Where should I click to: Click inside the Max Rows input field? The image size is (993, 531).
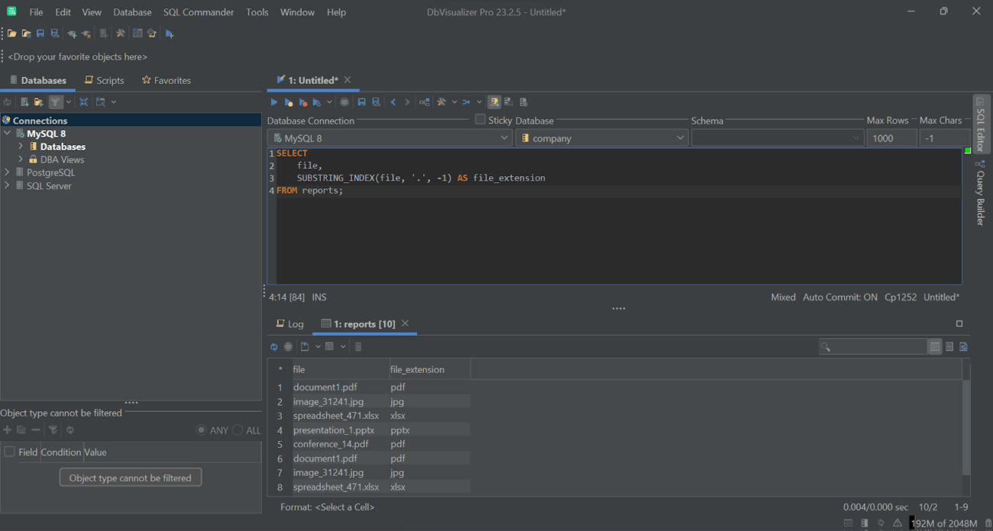pyautogui.click(x=891, y=137)
